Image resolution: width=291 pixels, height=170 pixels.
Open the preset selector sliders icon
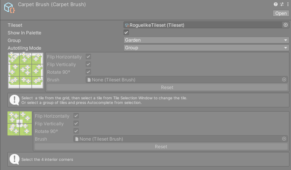(x=282, y=4)
